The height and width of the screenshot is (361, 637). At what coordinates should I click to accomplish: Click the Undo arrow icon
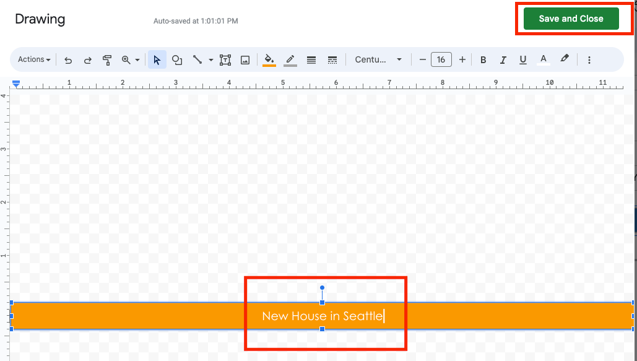[68, 60]
